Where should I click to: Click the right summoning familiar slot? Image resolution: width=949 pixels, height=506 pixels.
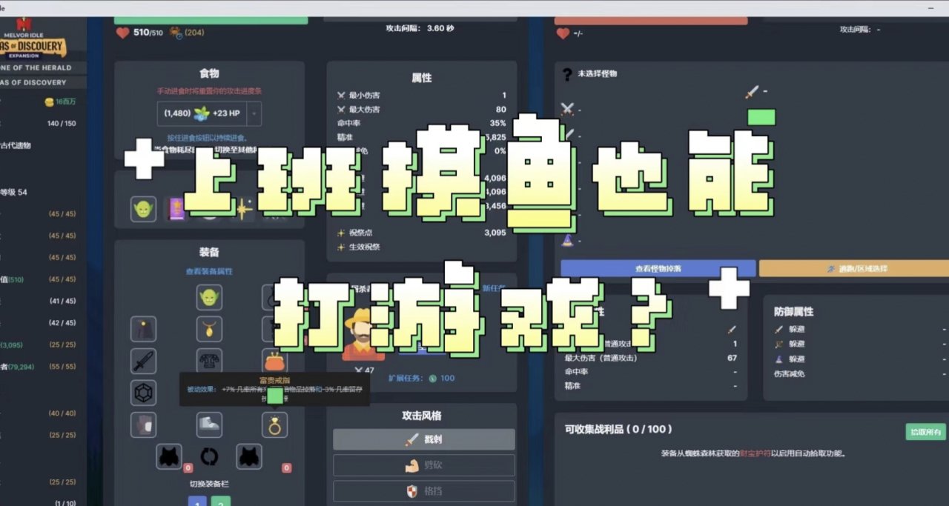click(249, 456)
